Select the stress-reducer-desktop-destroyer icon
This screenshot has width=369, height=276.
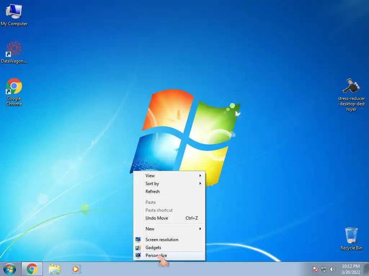click(x=351, y=95)
